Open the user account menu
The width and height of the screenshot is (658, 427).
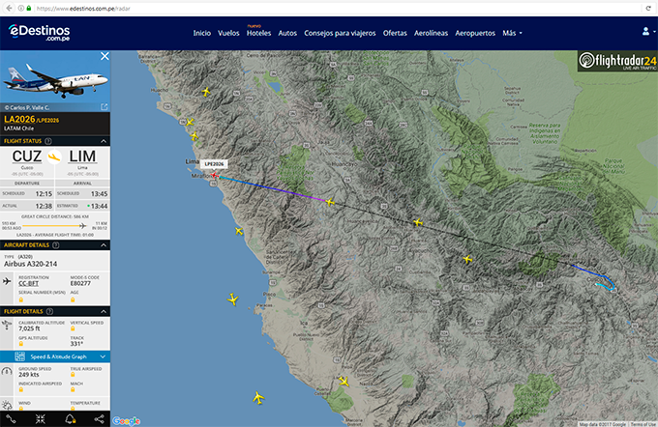point(648,32)
